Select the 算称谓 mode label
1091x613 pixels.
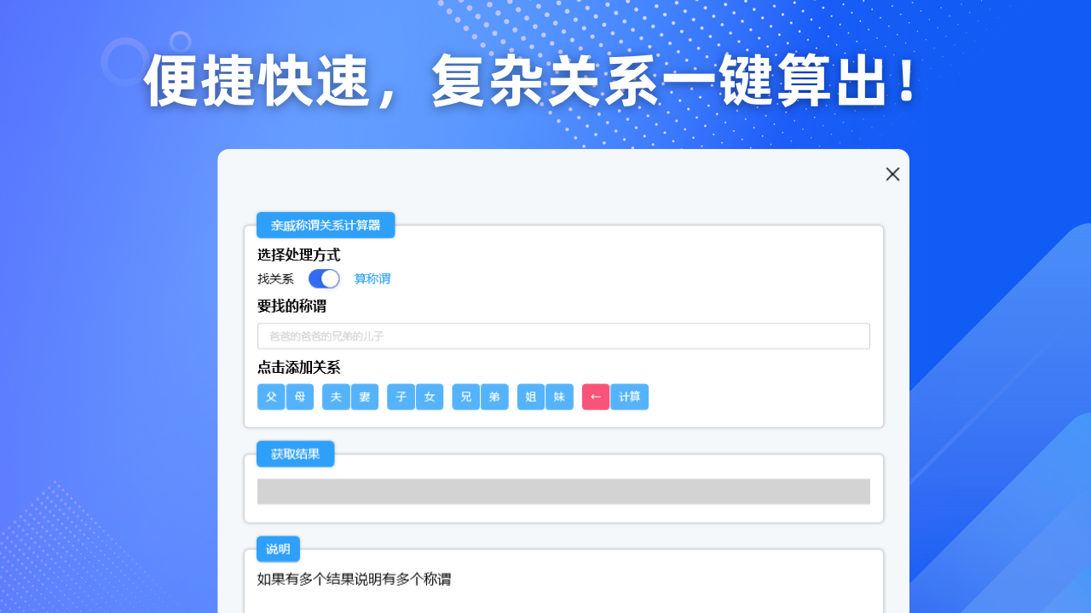(372, 279)
